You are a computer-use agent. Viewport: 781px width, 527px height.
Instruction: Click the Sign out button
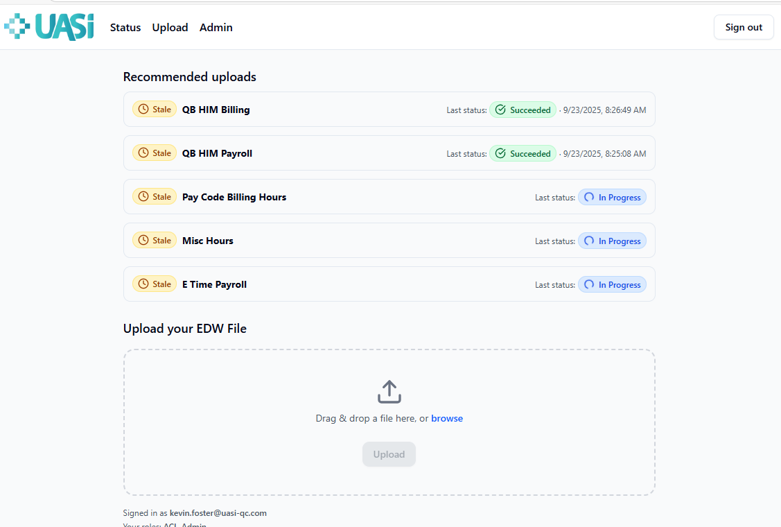(744, 27)
